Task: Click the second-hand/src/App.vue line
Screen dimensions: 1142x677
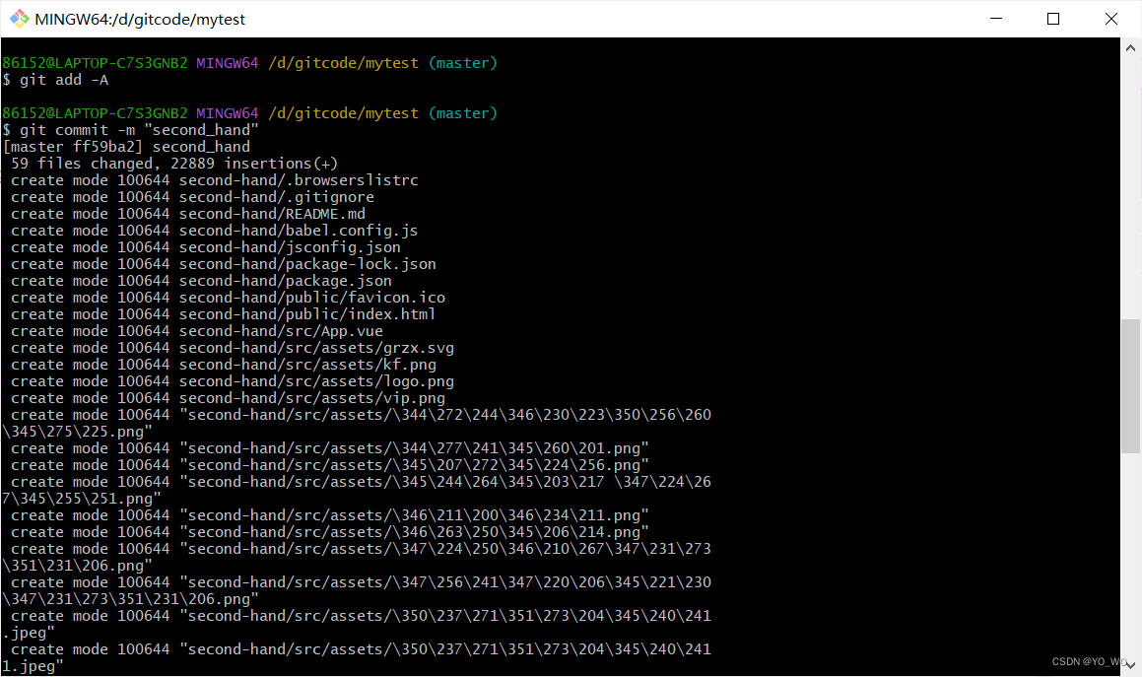Action: pos(197,331)
